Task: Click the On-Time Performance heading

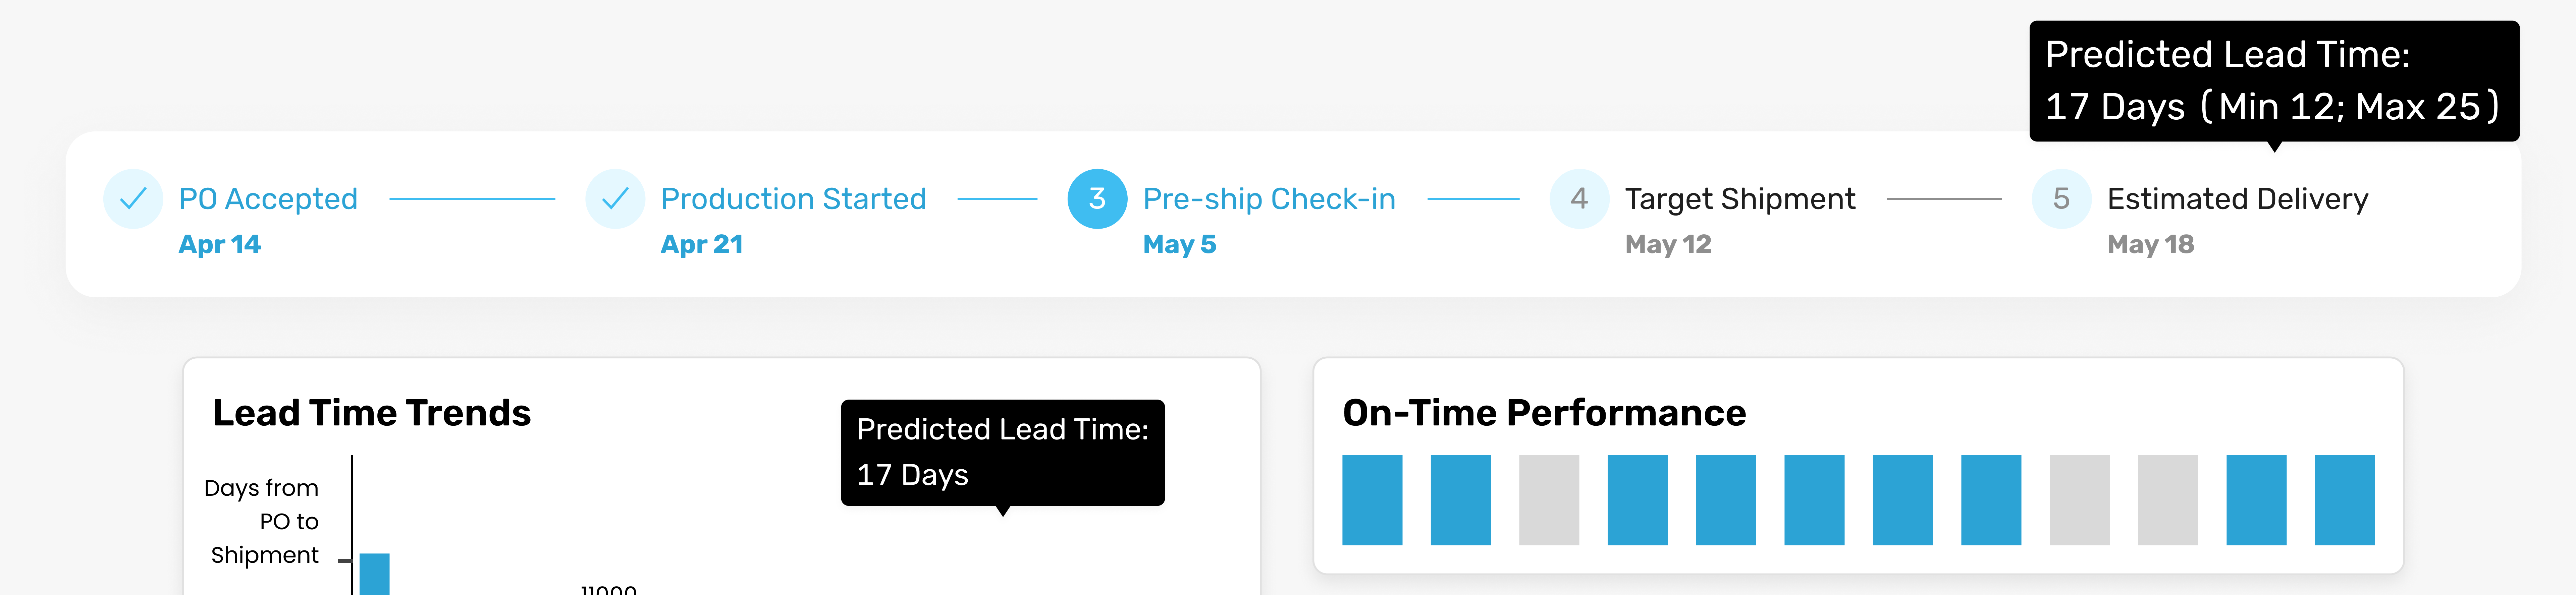Action: 1544,413
